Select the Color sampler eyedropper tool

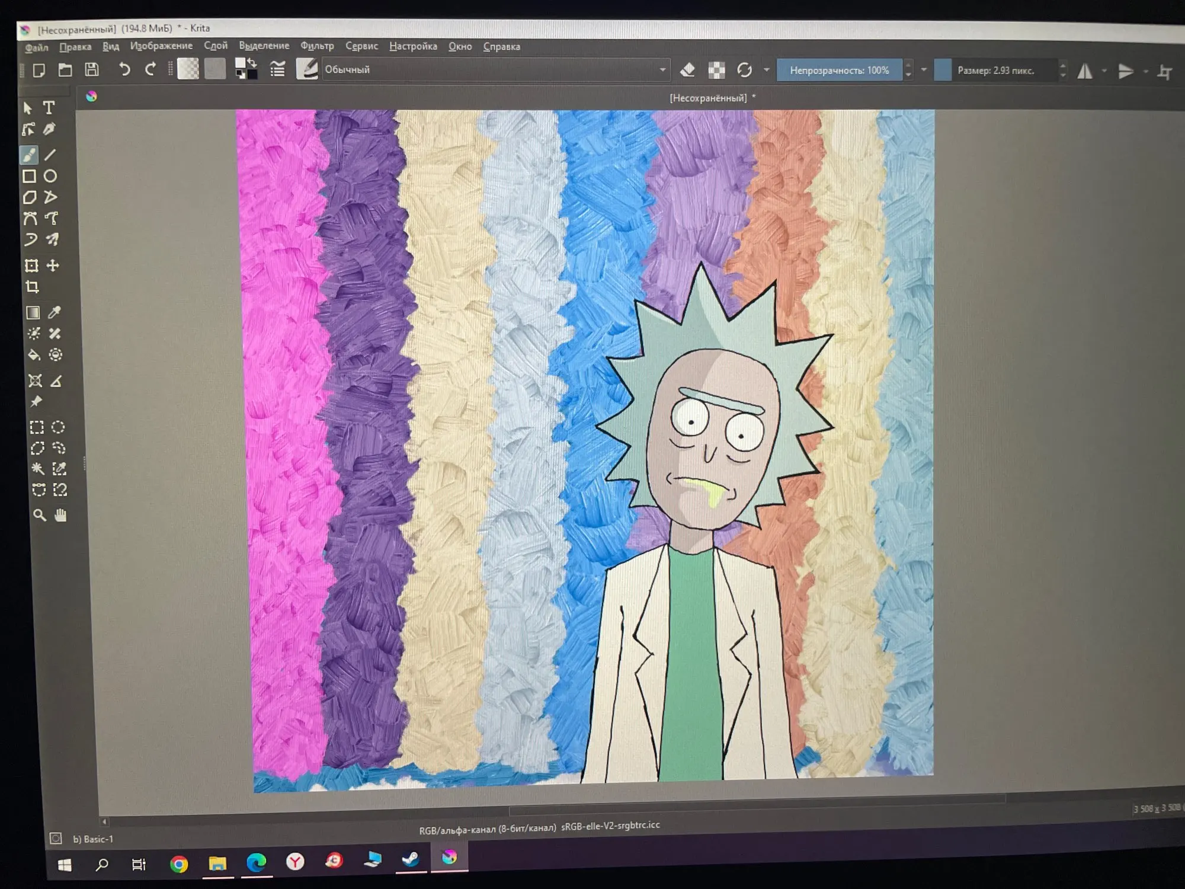tap(55, 312)
